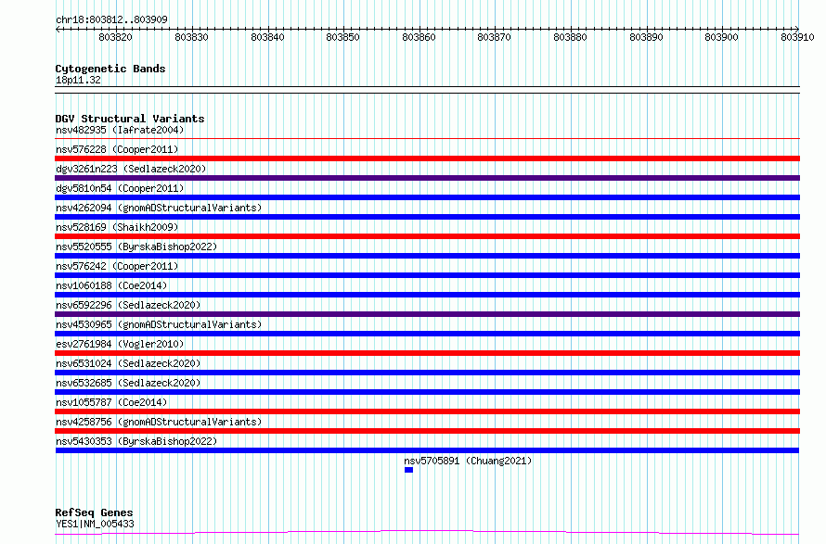The image size is (826, 544).
Task: Click the nsv528169 (Shaikh2009) label
Action: coord(117,227)
